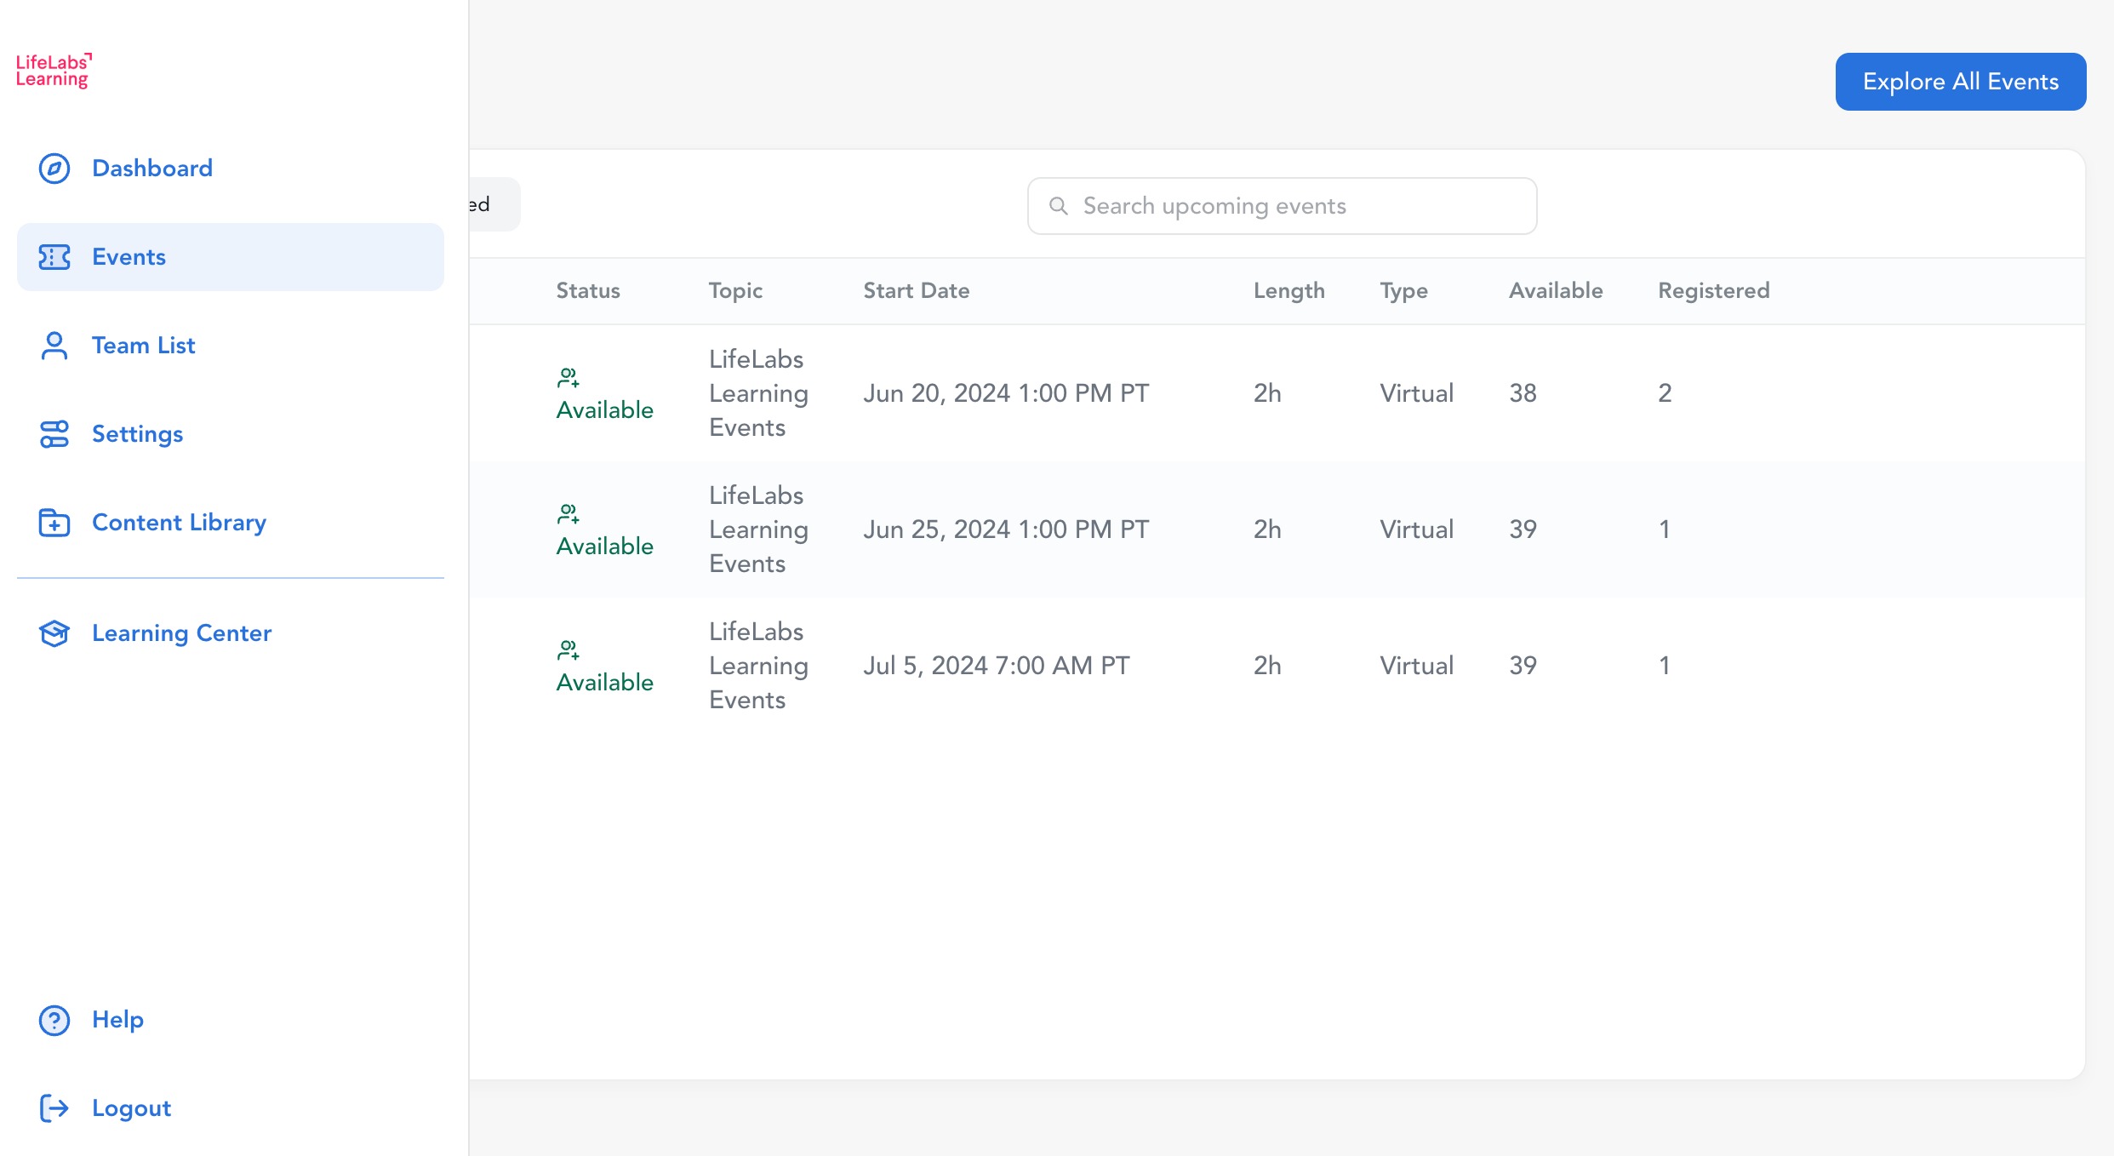Image resolution: width=2114 pixels, height=1156 pixels.
Task: Select the 'Jun 20, 2024 1:00 PM PT' date cell
Action: [x=1006, y=393]
